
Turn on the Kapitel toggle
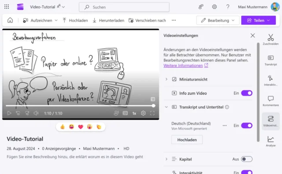pyautogui.click(x=247, y=159)
